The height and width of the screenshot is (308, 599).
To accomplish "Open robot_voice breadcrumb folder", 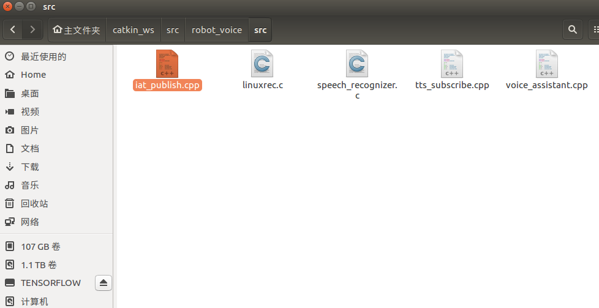I will pyautogui.click(x=217, y=30).
